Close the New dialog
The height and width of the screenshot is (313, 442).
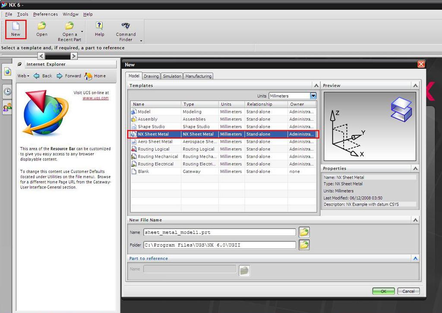pyautogui.click(x=421, y=65)
